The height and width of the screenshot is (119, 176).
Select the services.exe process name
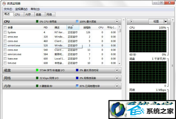(14, 54)
